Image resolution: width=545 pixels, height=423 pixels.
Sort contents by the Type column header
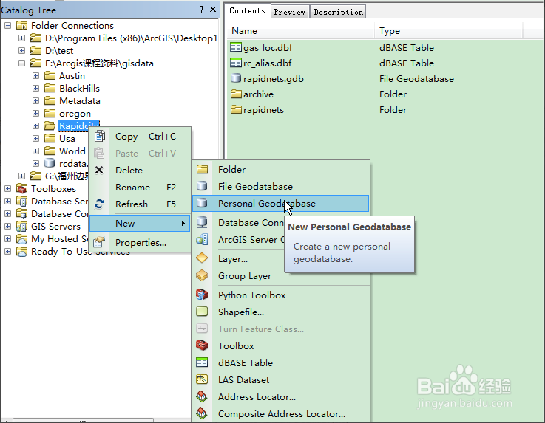click(449, 30)
